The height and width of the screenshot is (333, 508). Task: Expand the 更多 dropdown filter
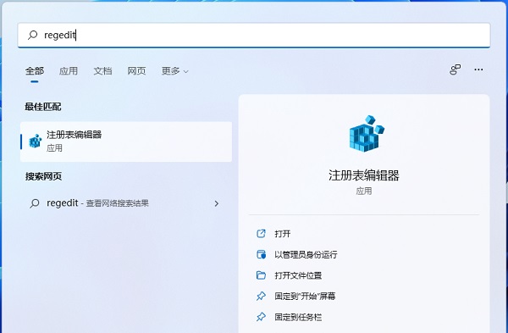pyautogui.click(x=175, y=71)
